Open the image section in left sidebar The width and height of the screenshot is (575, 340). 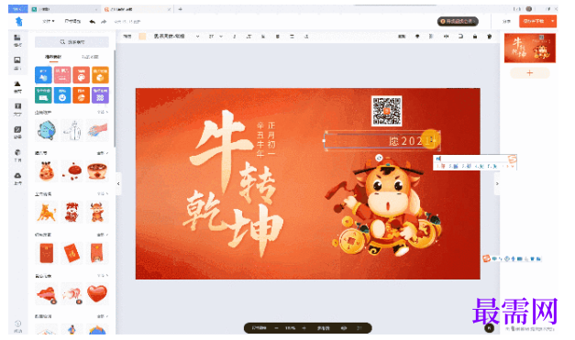point(17,62)
